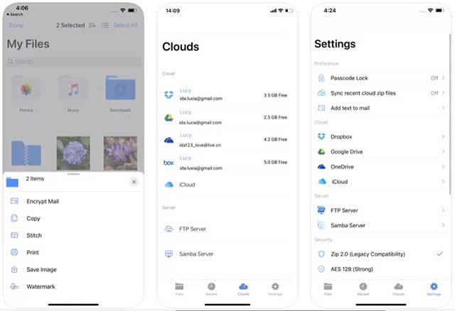Select the Watermark action icon

(14, 287)
